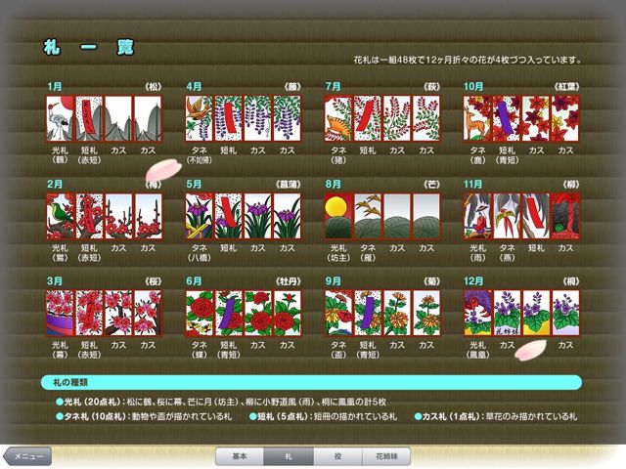Image resolution: width=626 pixels, height=469 pixels.
Task: Choose the June peony blue ribbon card
Action: [228, 313]
